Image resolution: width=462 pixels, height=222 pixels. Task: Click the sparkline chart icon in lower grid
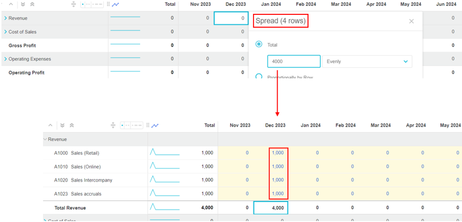pyautogui.click(x=155, y=125)
